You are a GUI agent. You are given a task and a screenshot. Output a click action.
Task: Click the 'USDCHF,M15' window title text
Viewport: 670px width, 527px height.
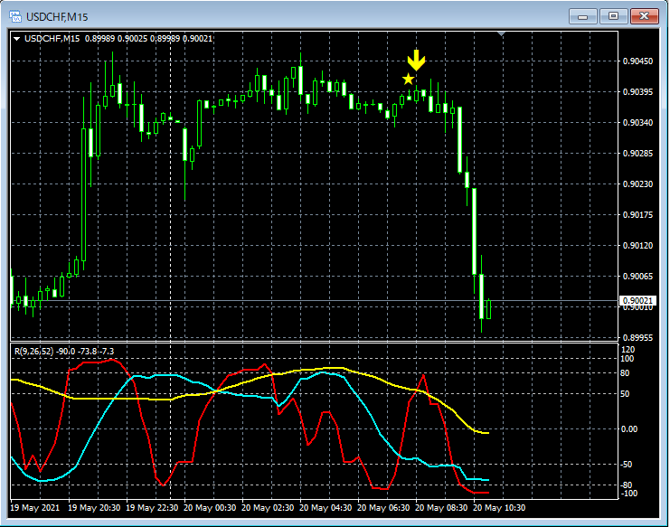[57, 17]
